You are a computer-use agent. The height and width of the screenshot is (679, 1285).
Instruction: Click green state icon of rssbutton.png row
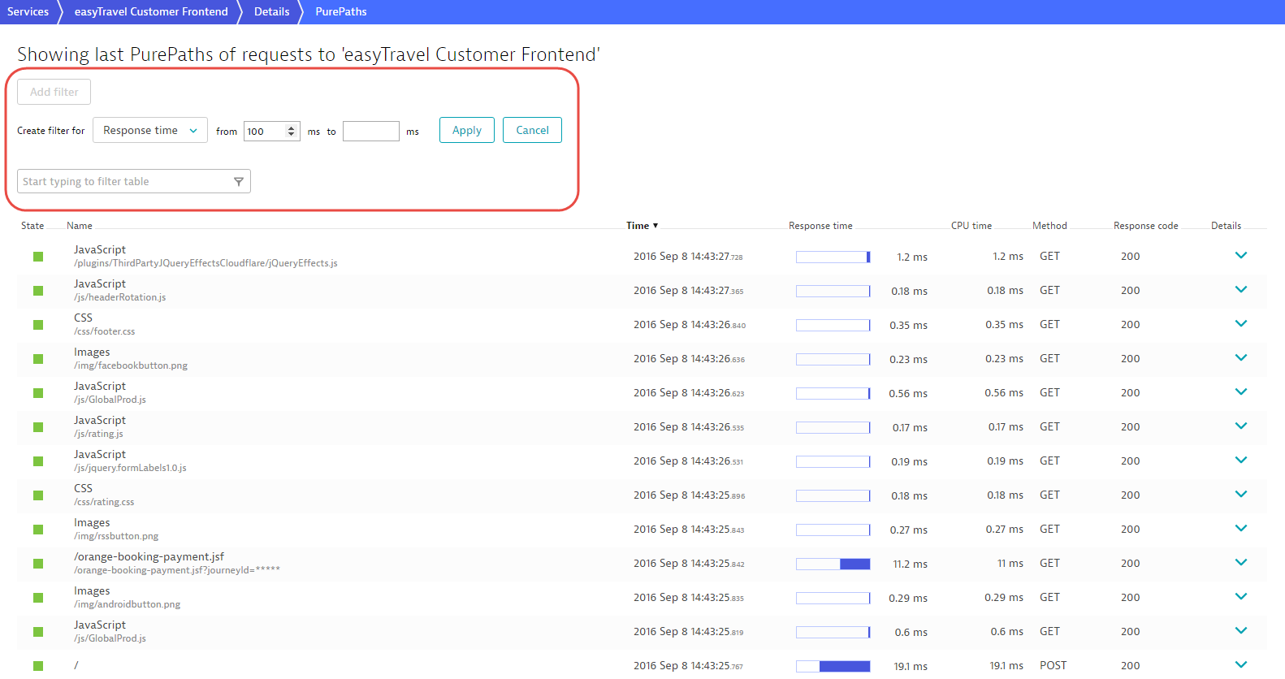tap(38, 530)
